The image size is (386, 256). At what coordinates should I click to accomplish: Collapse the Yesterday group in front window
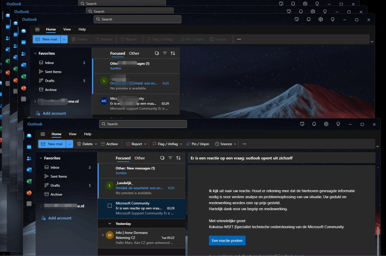tap(110, 223)
